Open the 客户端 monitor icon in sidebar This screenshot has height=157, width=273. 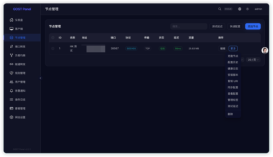coord(11,29)
